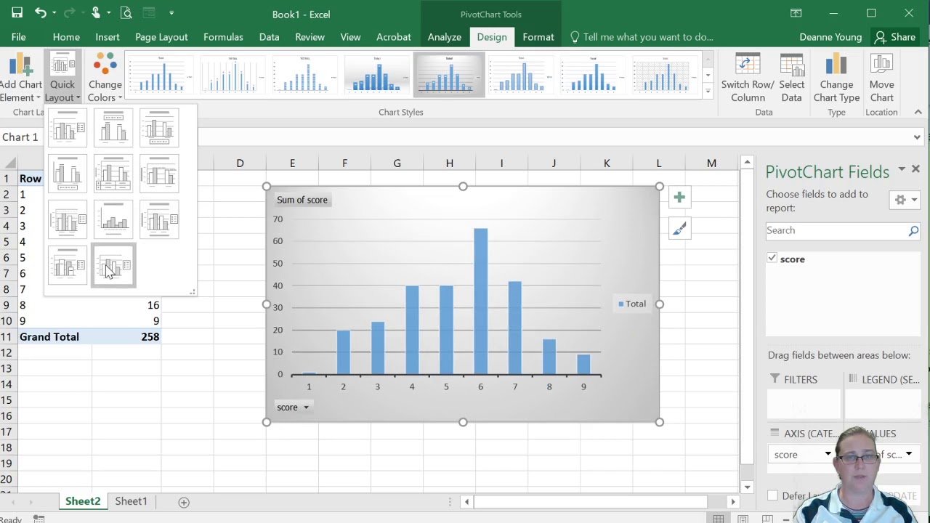Expand the Chart Styles gallery with the More arrow
The image size is (930, 523).
[x=708, y=92]
